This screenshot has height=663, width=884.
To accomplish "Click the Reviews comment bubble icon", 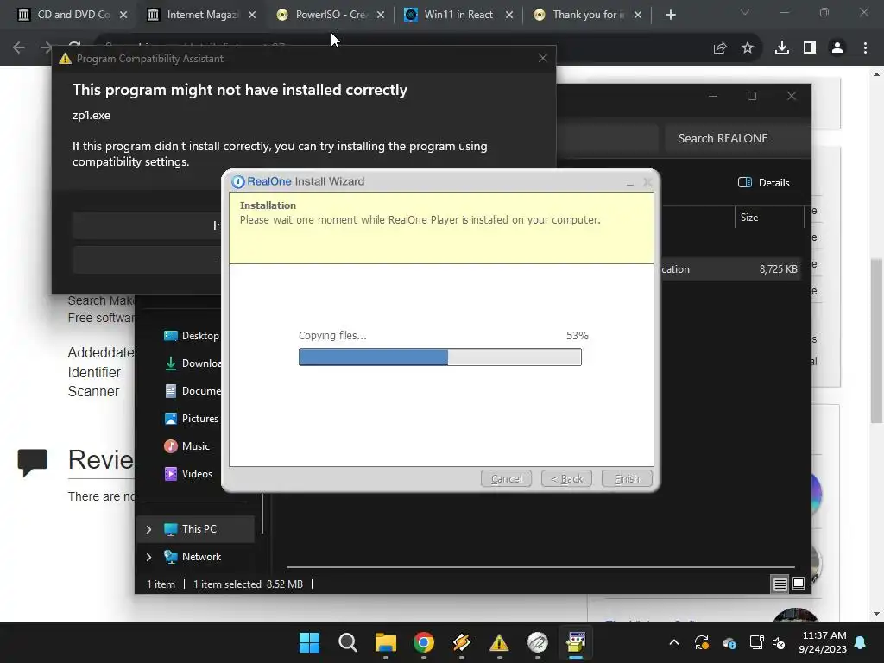I will coord(32,462).
